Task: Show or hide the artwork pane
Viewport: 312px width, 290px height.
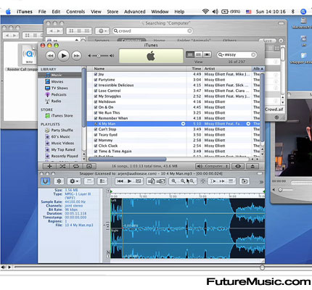Action: coord(89,166)
